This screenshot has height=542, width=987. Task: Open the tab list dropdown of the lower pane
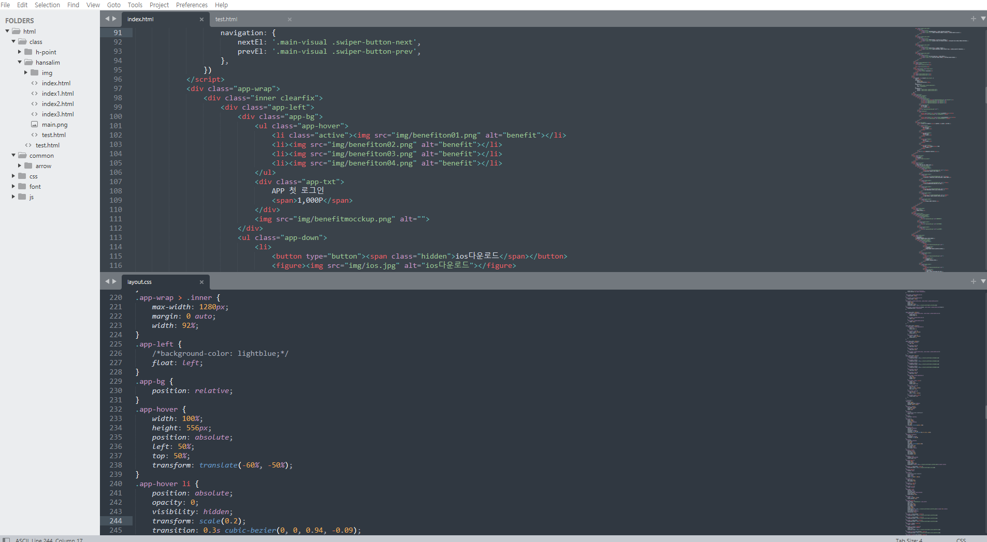click(x=983, y=281)
